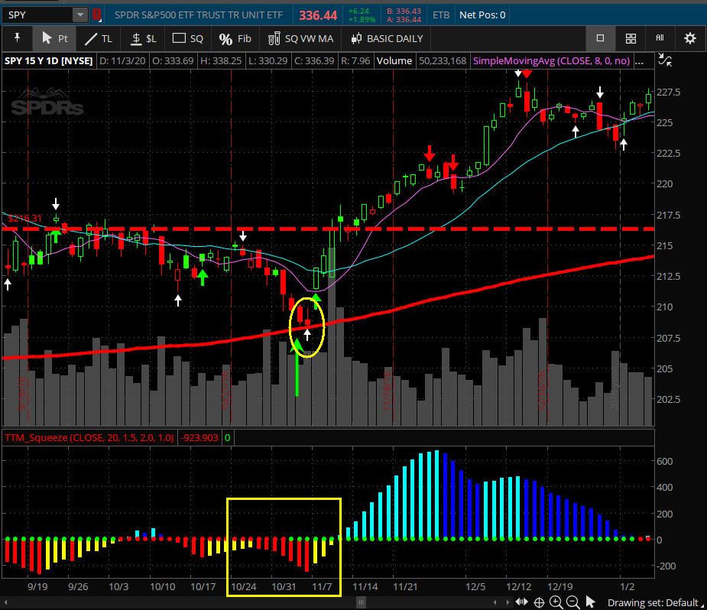Image resolution: width=707 pixels, height=610 pixels.
Task: Select the Fib retracement tool
Action: 235,38
